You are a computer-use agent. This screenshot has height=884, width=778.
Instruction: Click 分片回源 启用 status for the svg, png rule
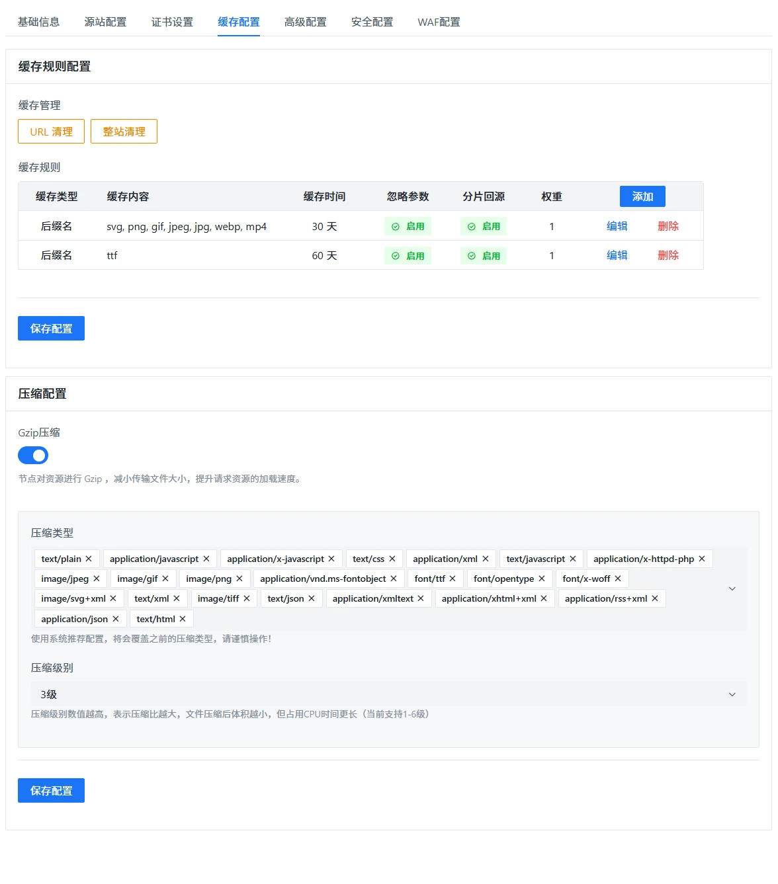484,226
